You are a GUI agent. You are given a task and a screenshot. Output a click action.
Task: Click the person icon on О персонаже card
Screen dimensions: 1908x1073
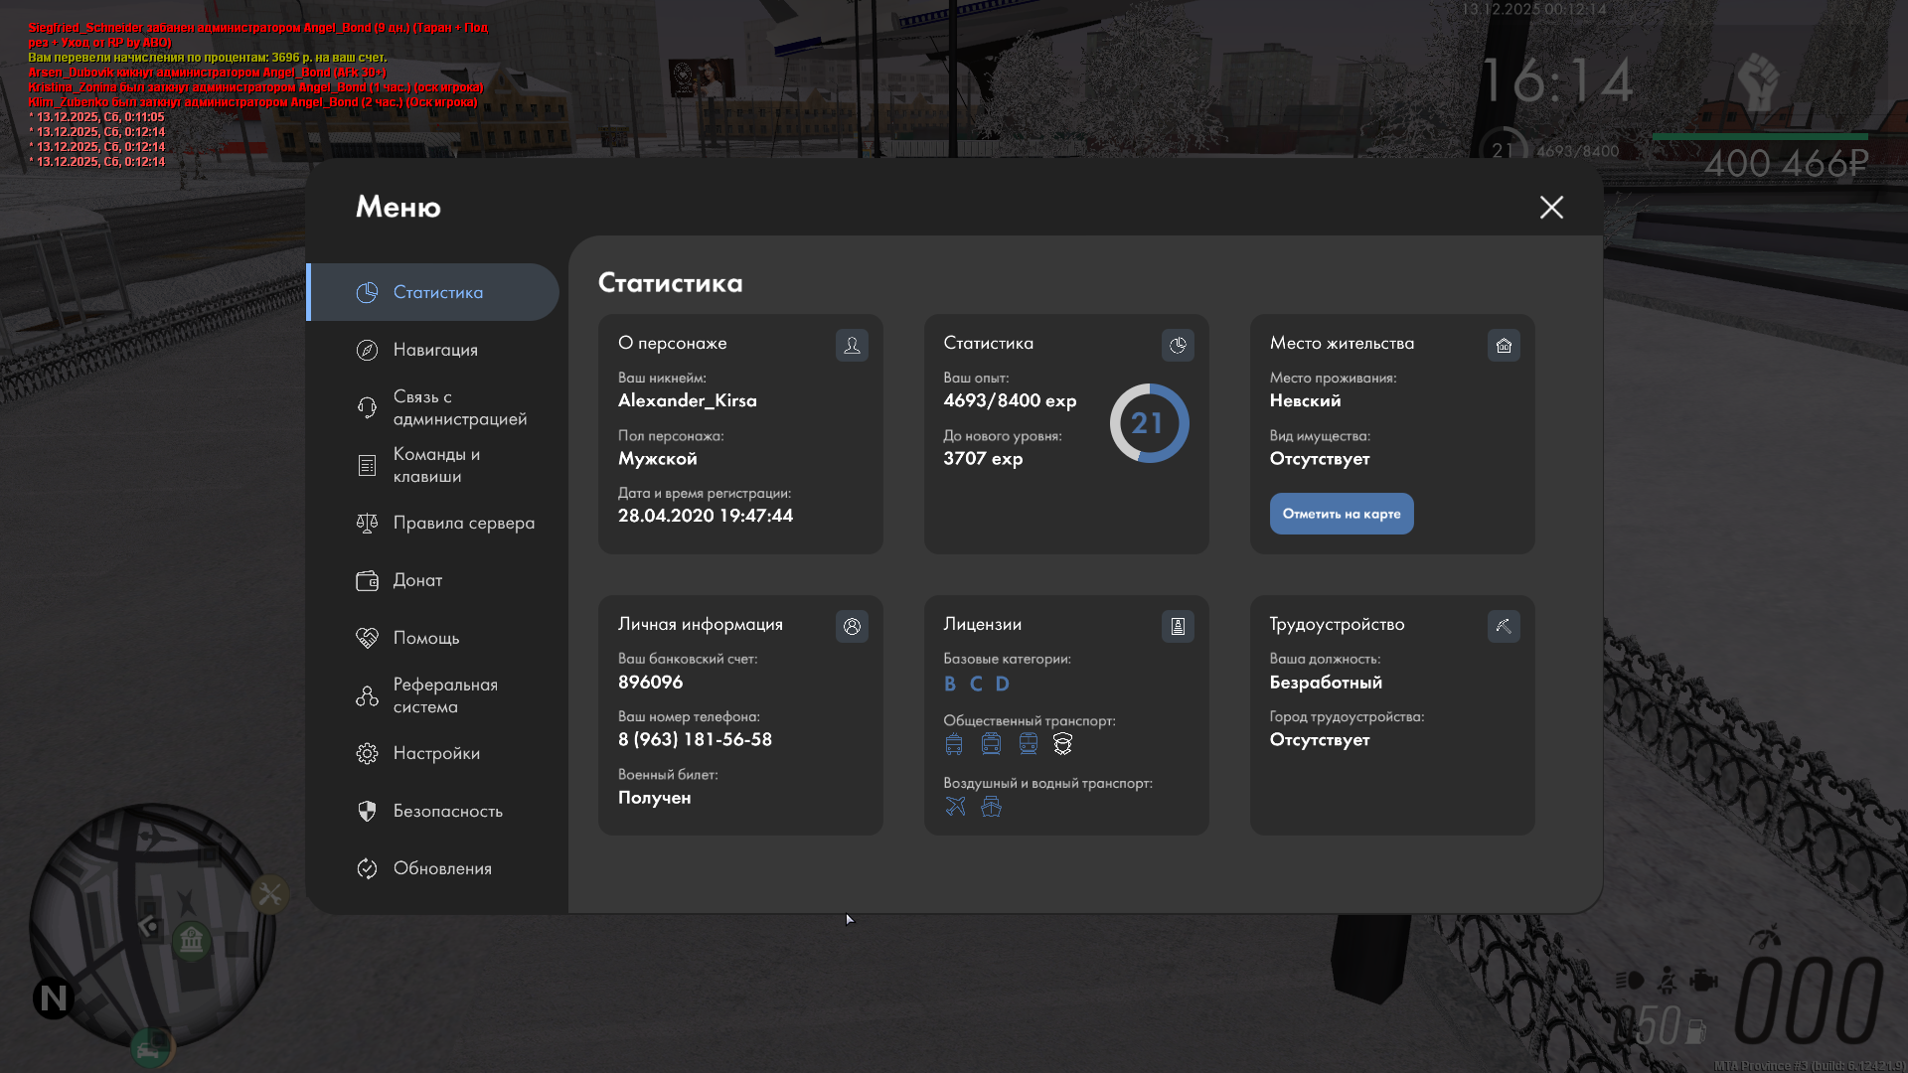(x=852, y=345)
